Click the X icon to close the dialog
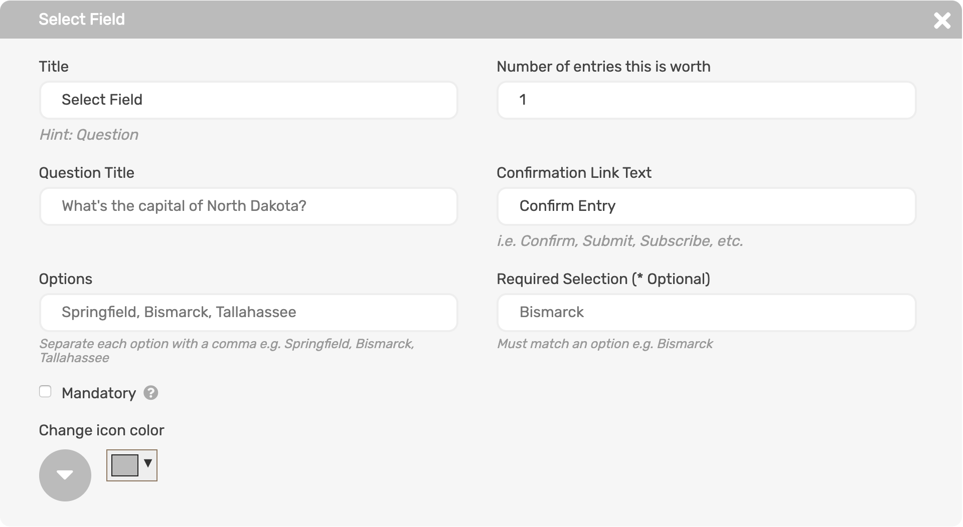963x527 pixels. 942,21
